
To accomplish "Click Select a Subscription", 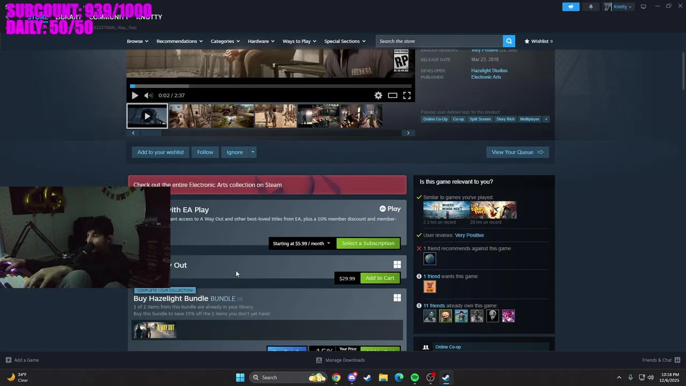I will 368,243.
